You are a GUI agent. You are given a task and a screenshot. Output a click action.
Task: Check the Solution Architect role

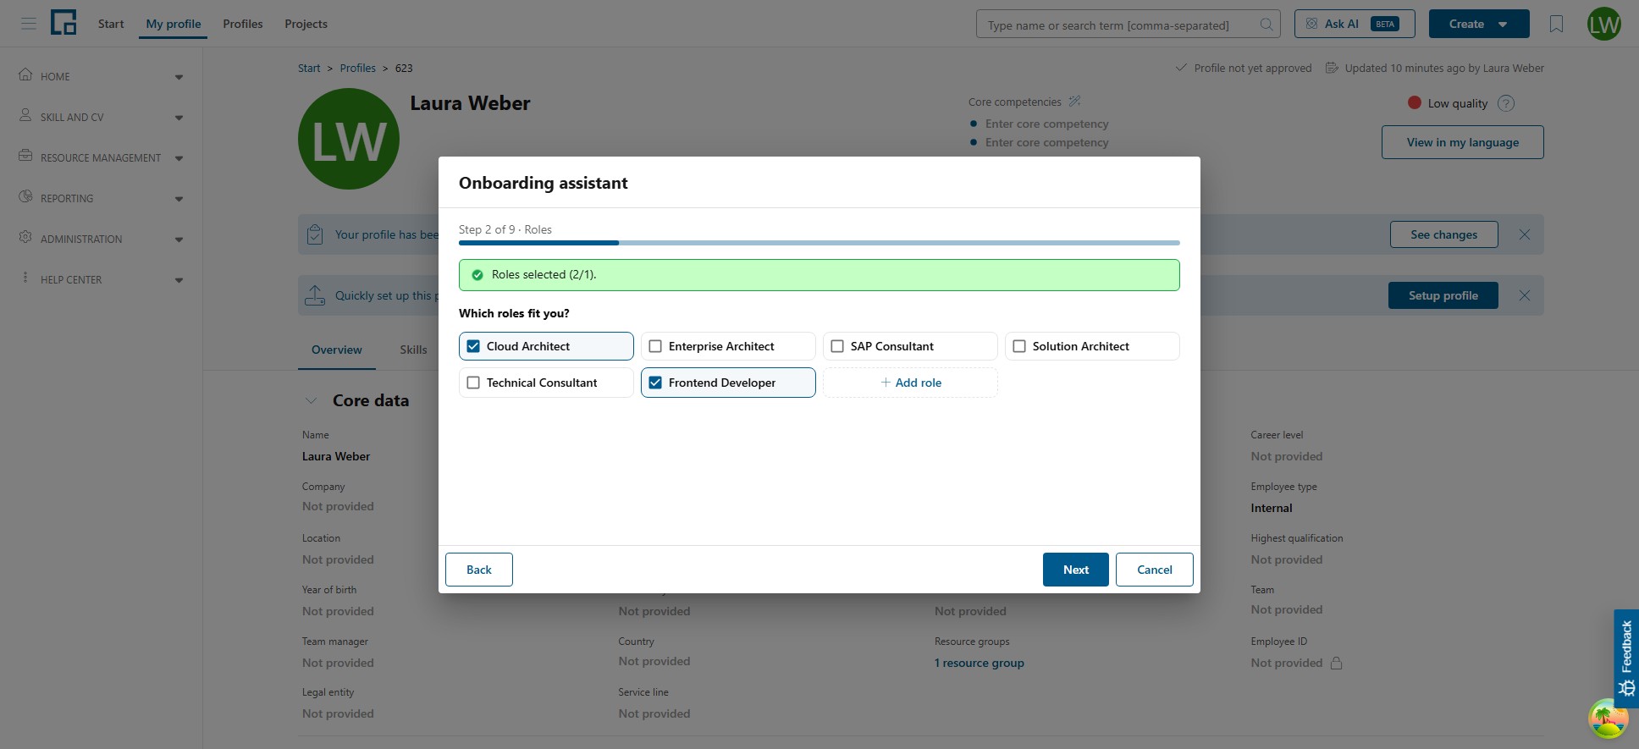coord(1019,346)
